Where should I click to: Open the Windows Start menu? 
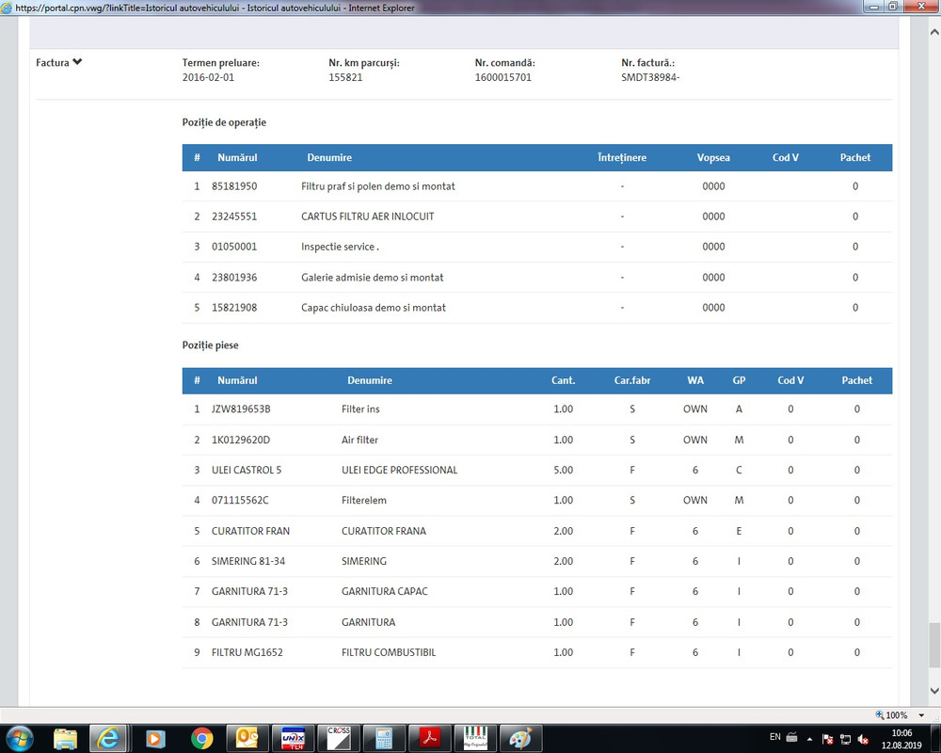(x=19, y=738)
